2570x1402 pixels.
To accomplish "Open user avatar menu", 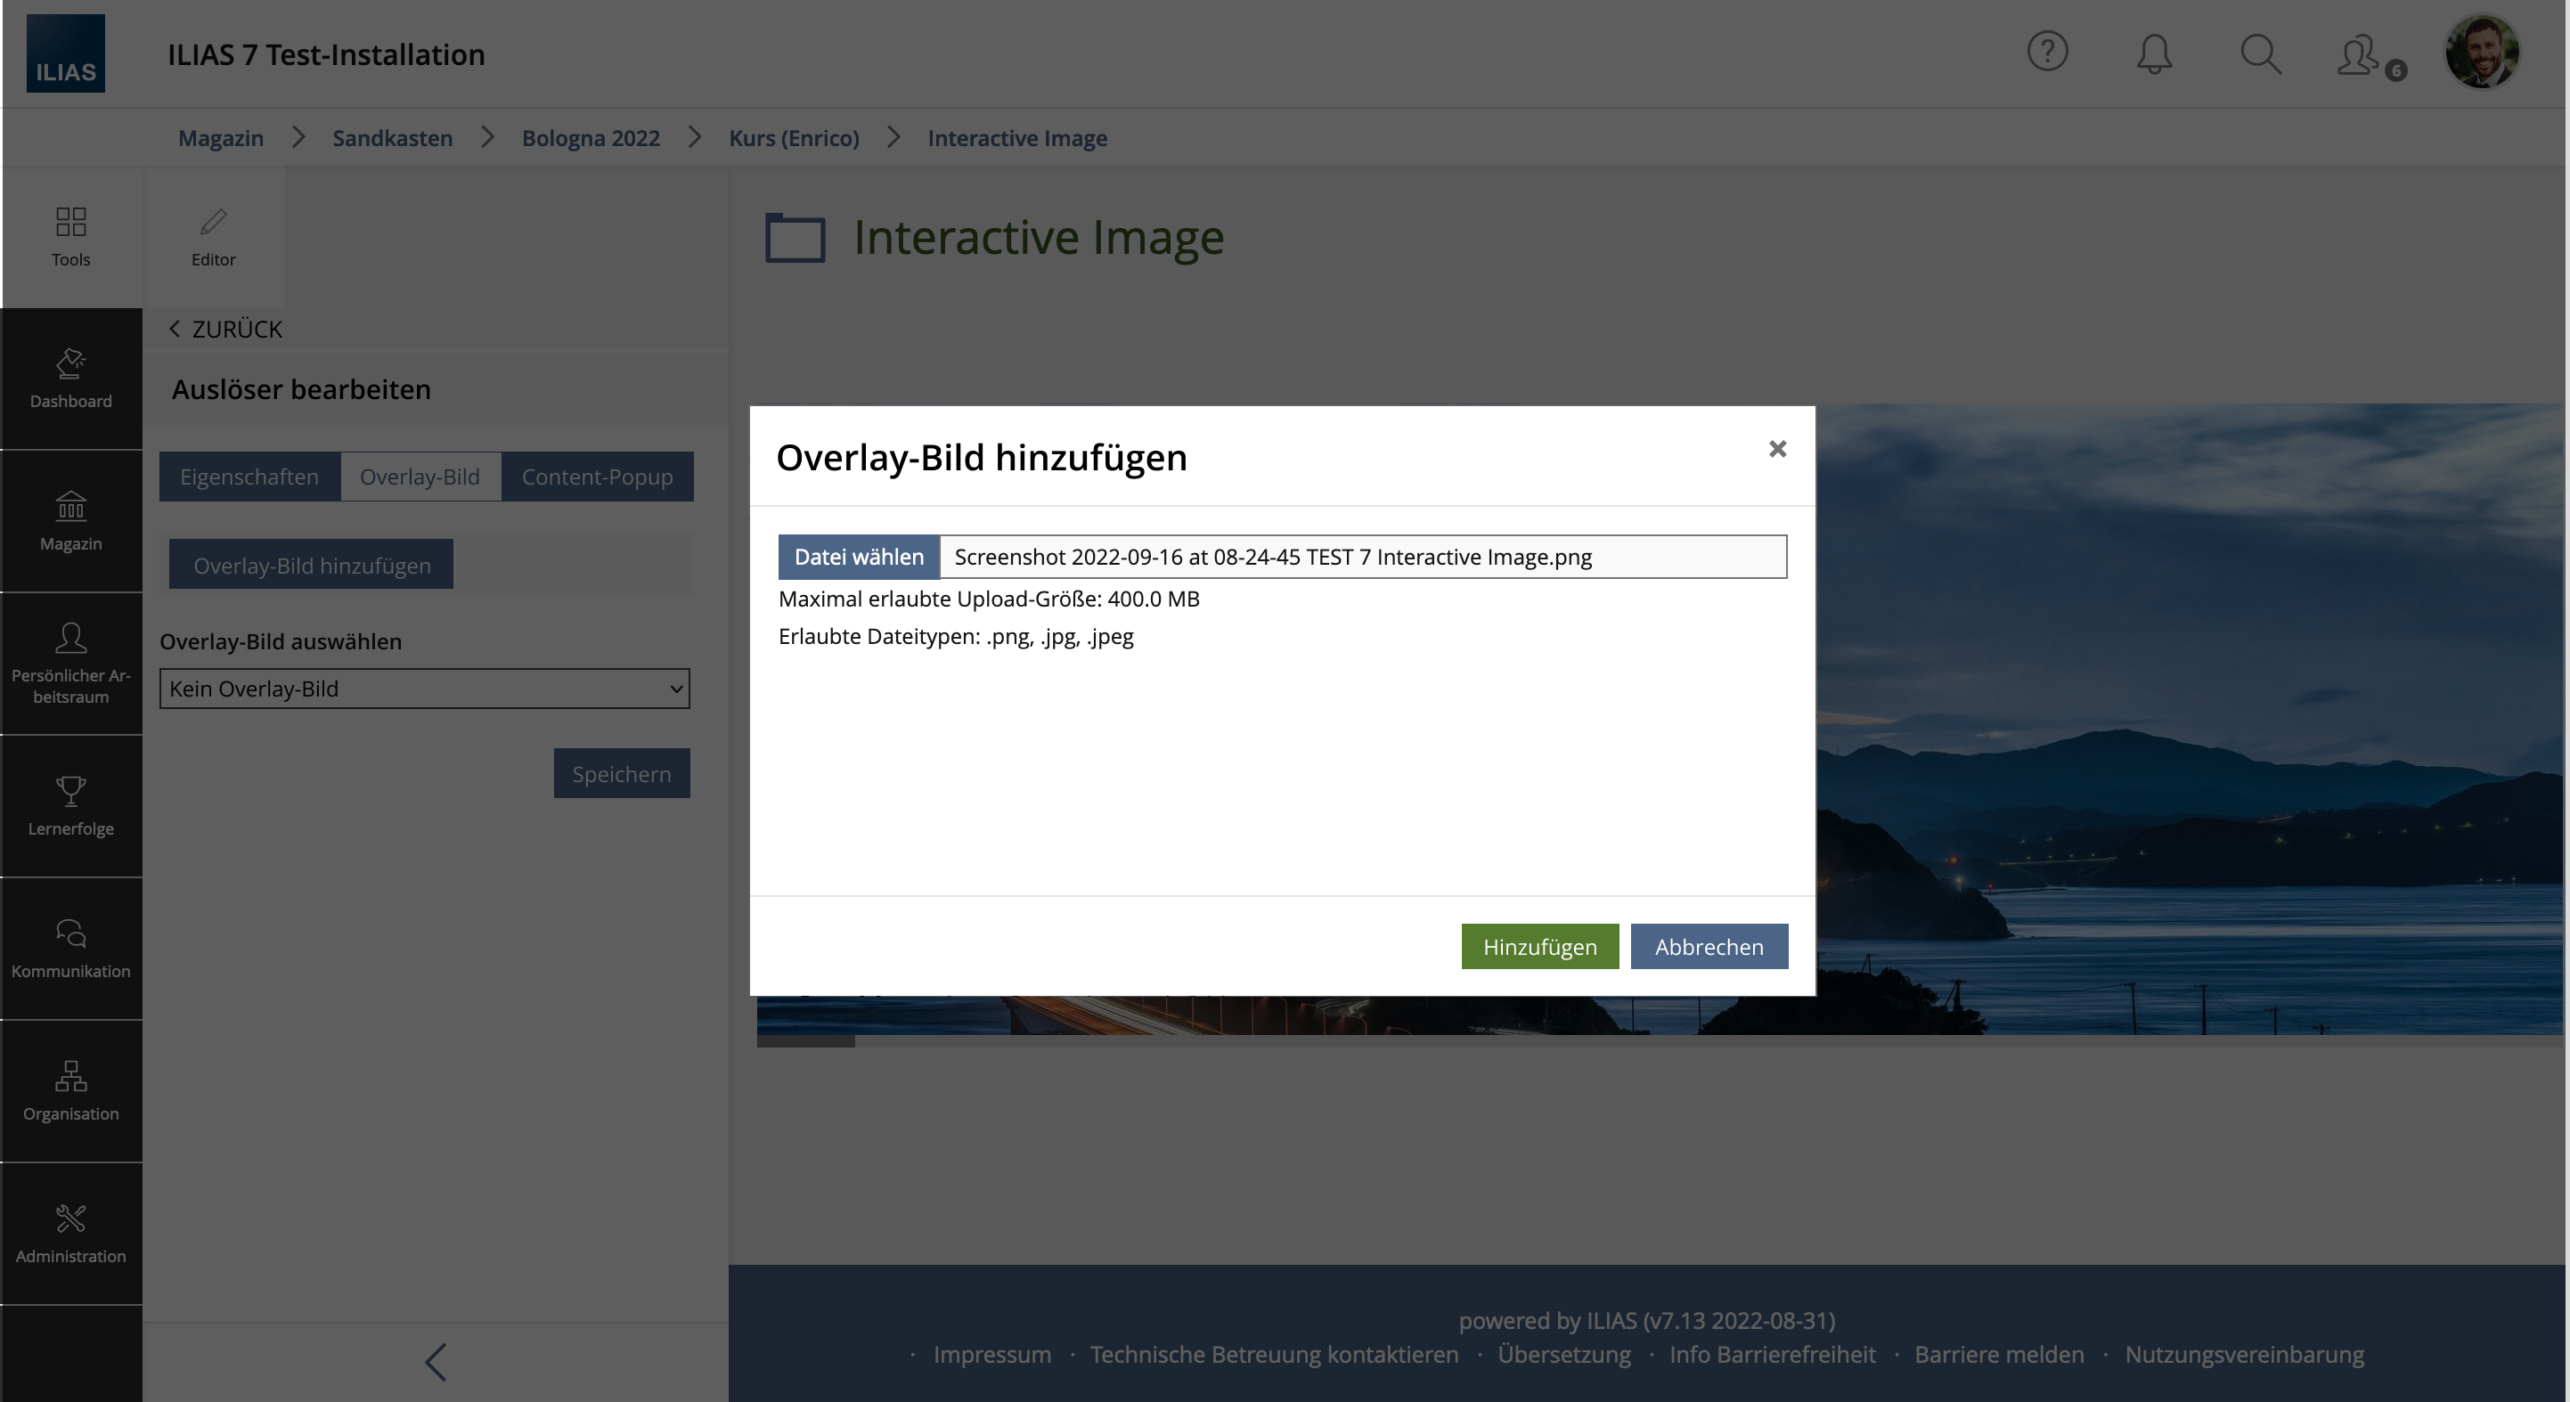I will (2481, 52).
